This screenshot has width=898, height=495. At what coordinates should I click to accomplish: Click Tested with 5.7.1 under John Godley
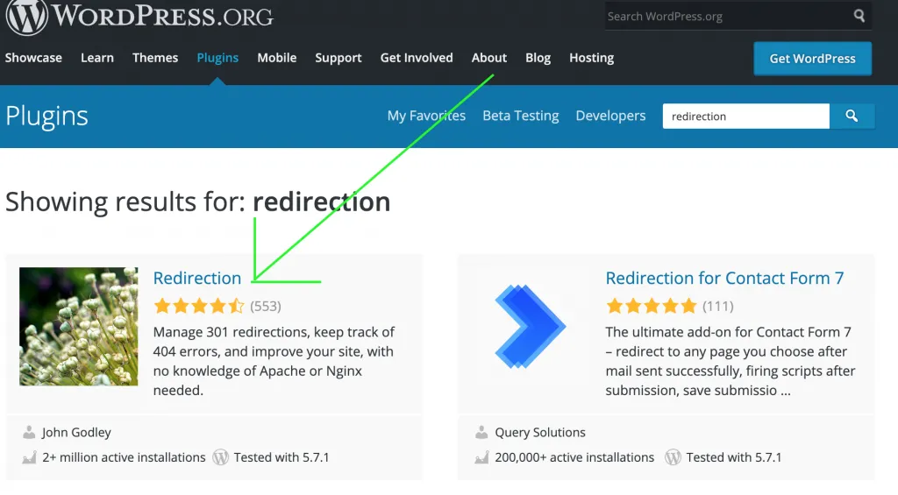[x=282, y=457]
